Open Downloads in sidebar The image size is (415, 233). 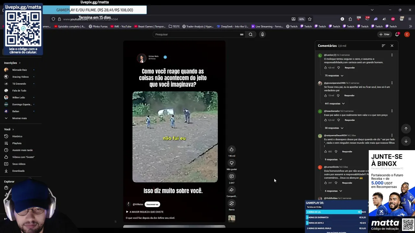tap(18, 171)
